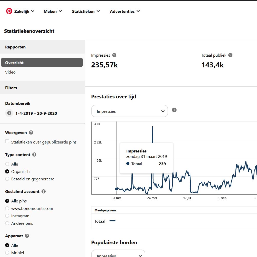Click the 17 jul. axis label
The height and width of the screenshot is (257, 257).
(187, 198)
